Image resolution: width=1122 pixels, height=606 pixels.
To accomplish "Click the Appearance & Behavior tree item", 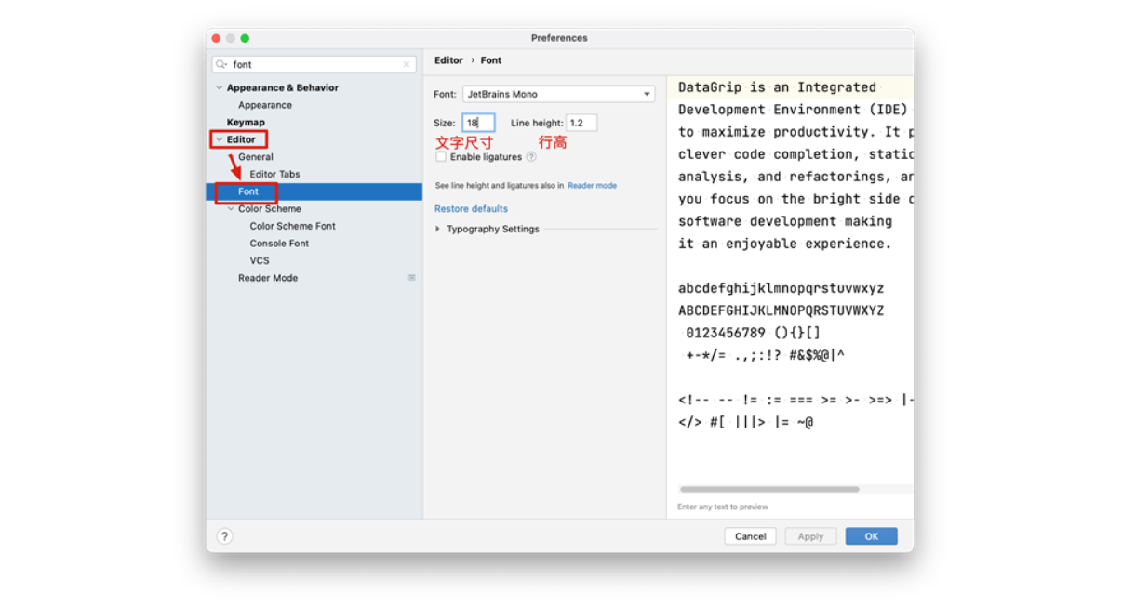I will pos(283,87).
